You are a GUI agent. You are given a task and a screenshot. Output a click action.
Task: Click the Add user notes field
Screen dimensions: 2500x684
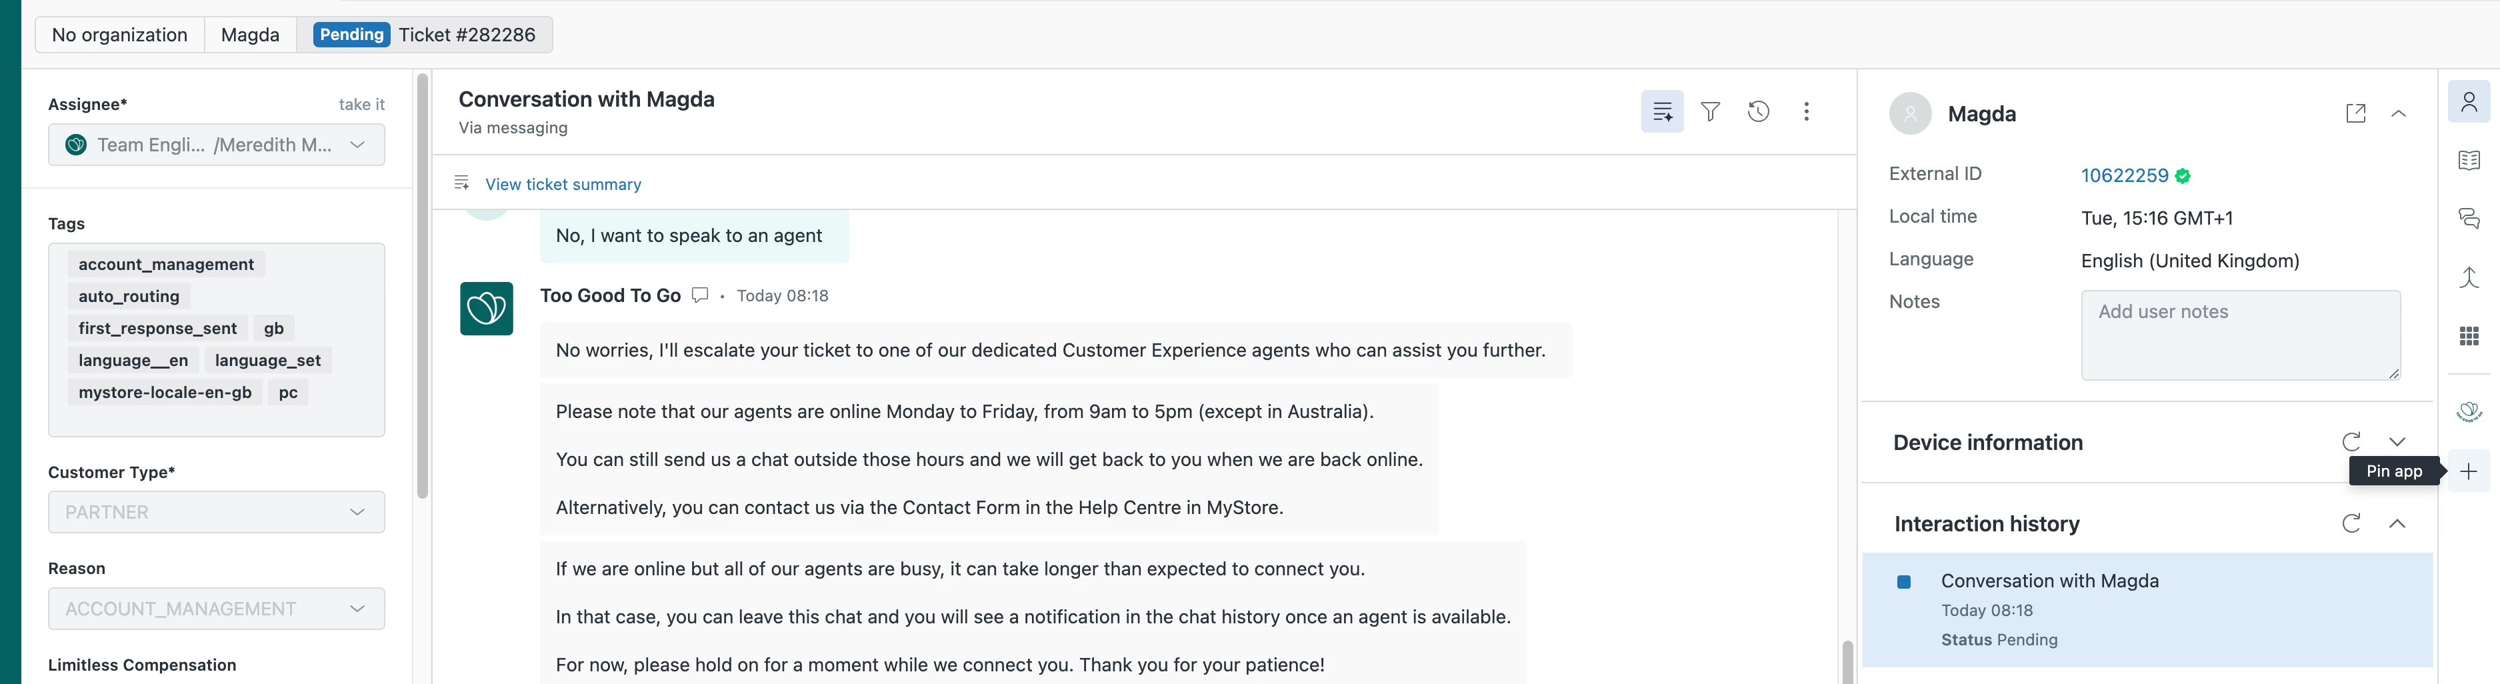click(2240, 335)
